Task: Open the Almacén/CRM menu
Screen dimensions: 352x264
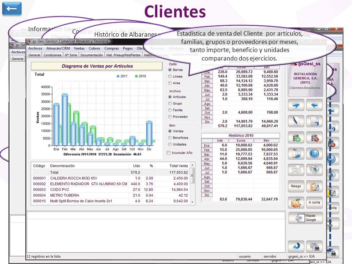Action: pos(58,48)
